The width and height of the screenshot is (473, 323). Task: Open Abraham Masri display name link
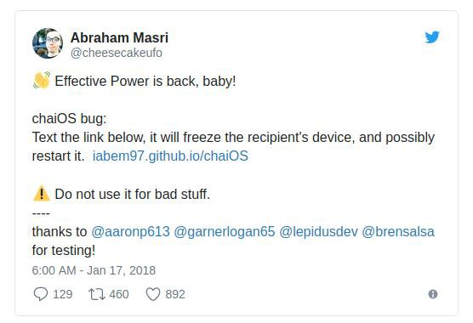(119, 38)
